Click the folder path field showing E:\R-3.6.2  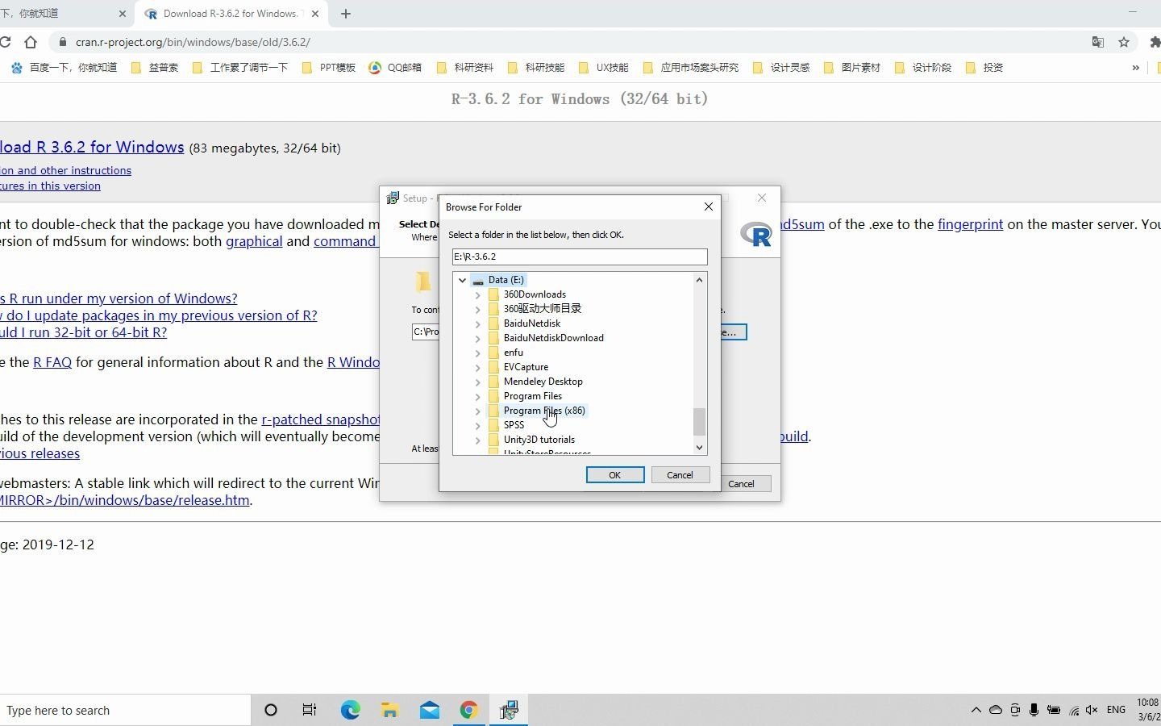[x=580, y=257]
